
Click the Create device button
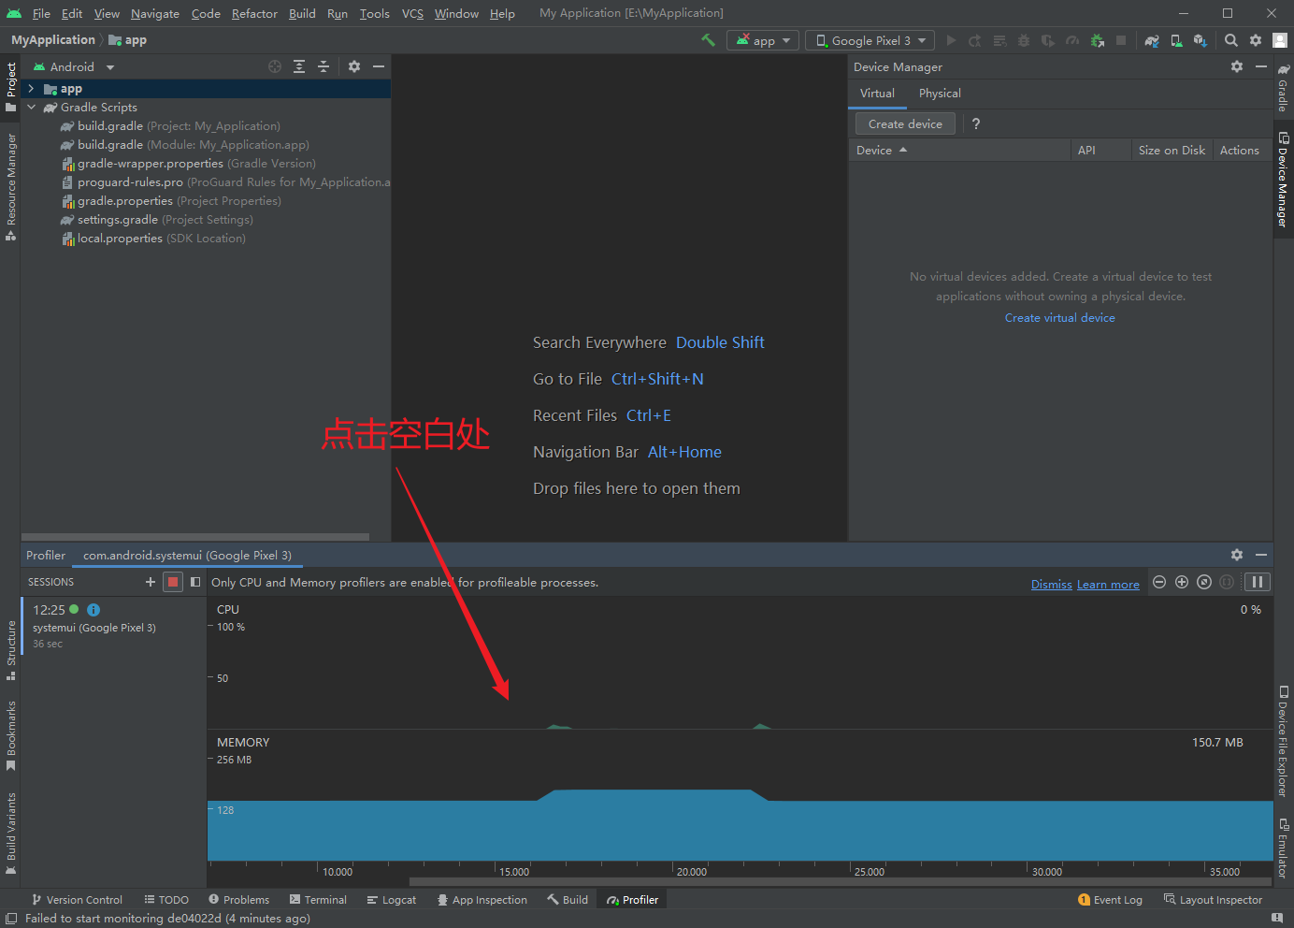tap(905, 123)
